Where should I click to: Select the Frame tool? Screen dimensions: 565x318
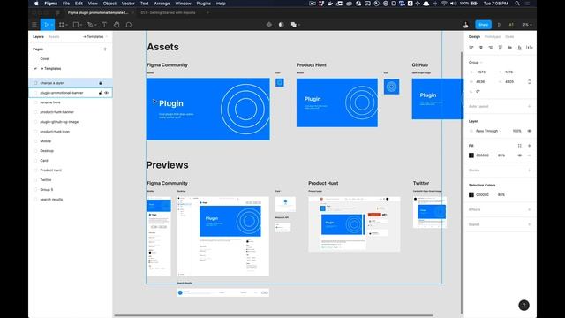click(x=62, y=25)
